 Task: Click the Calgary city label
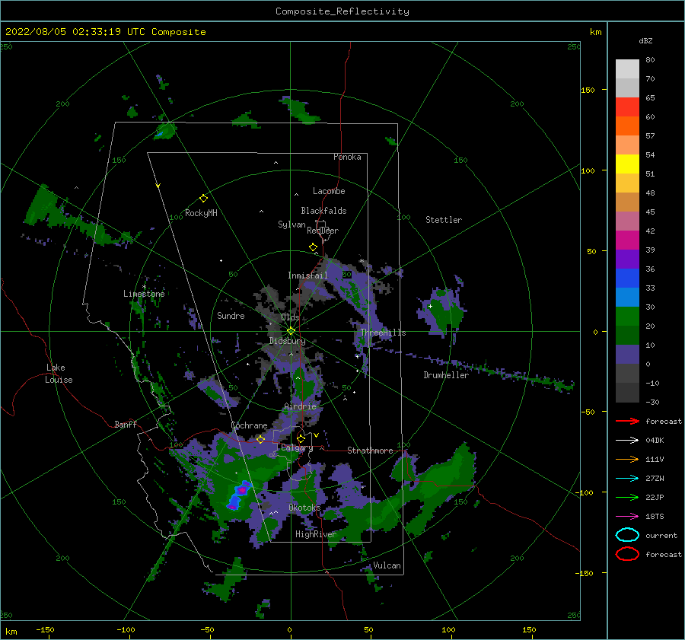coord(297,447)
